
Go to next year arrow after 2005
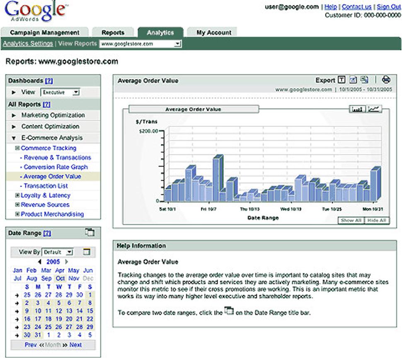pyautogui.click(x=66, y=262)
